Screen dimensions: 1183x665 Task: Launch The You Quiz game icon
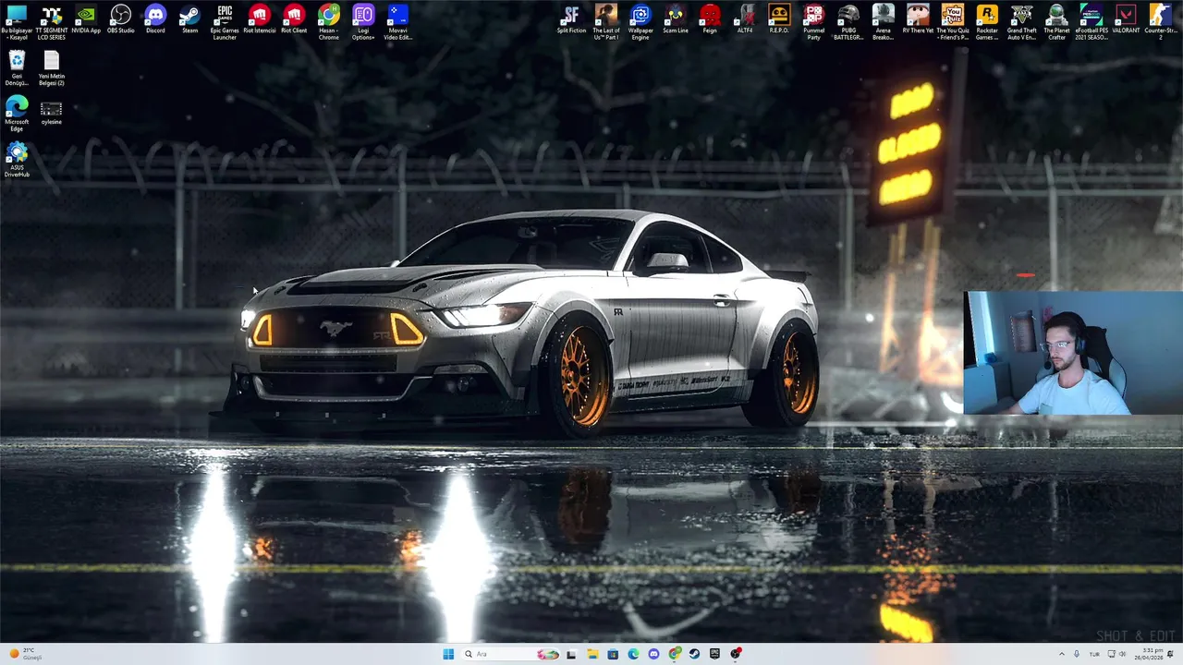click(953, 21)
